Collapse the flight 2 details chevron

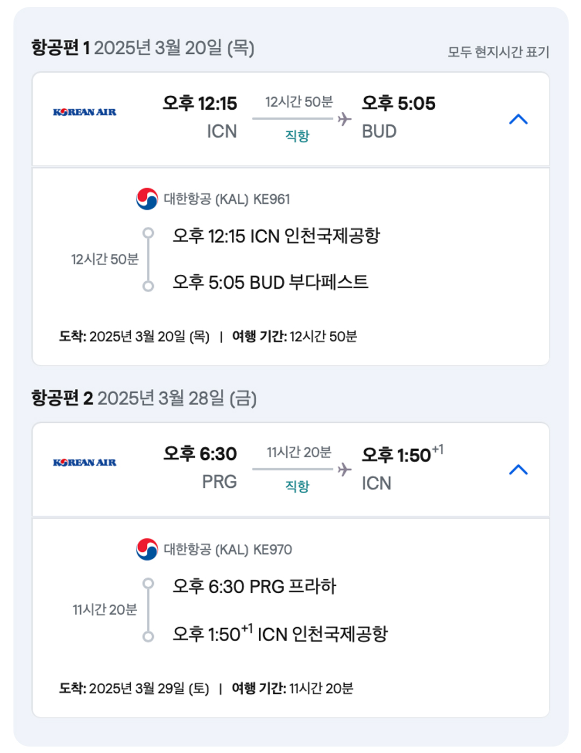coord(518,470)
